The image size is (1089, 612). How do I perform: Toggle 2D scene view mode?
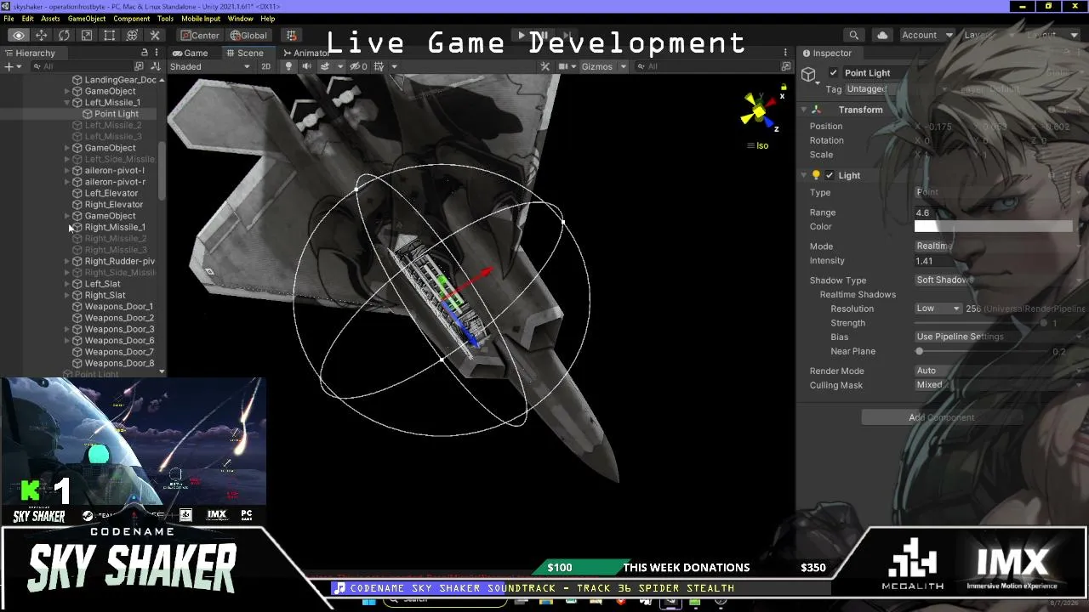pyautogui.click(x=265, y=66)
